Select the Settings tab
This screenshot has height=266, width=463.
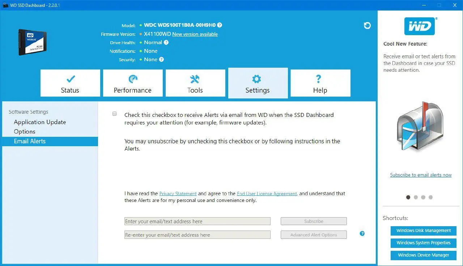[x=258, y=83]
